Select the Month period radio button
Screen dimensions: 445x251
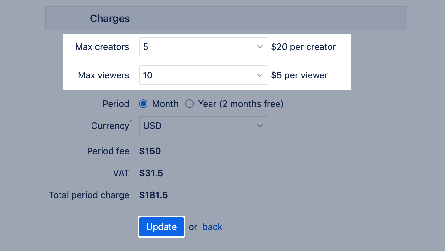point(143,104)
